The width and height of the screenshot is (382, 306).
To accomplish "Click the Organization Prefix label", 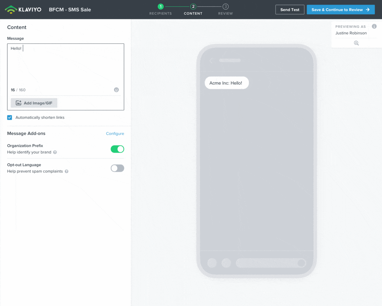I will point(25,146).
